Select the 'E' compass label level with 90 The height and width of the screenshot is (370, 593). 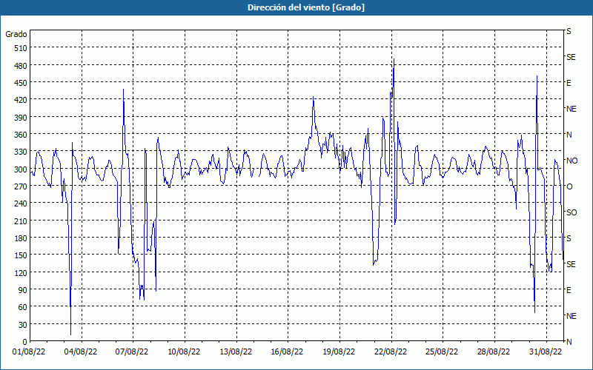point(569,290)
